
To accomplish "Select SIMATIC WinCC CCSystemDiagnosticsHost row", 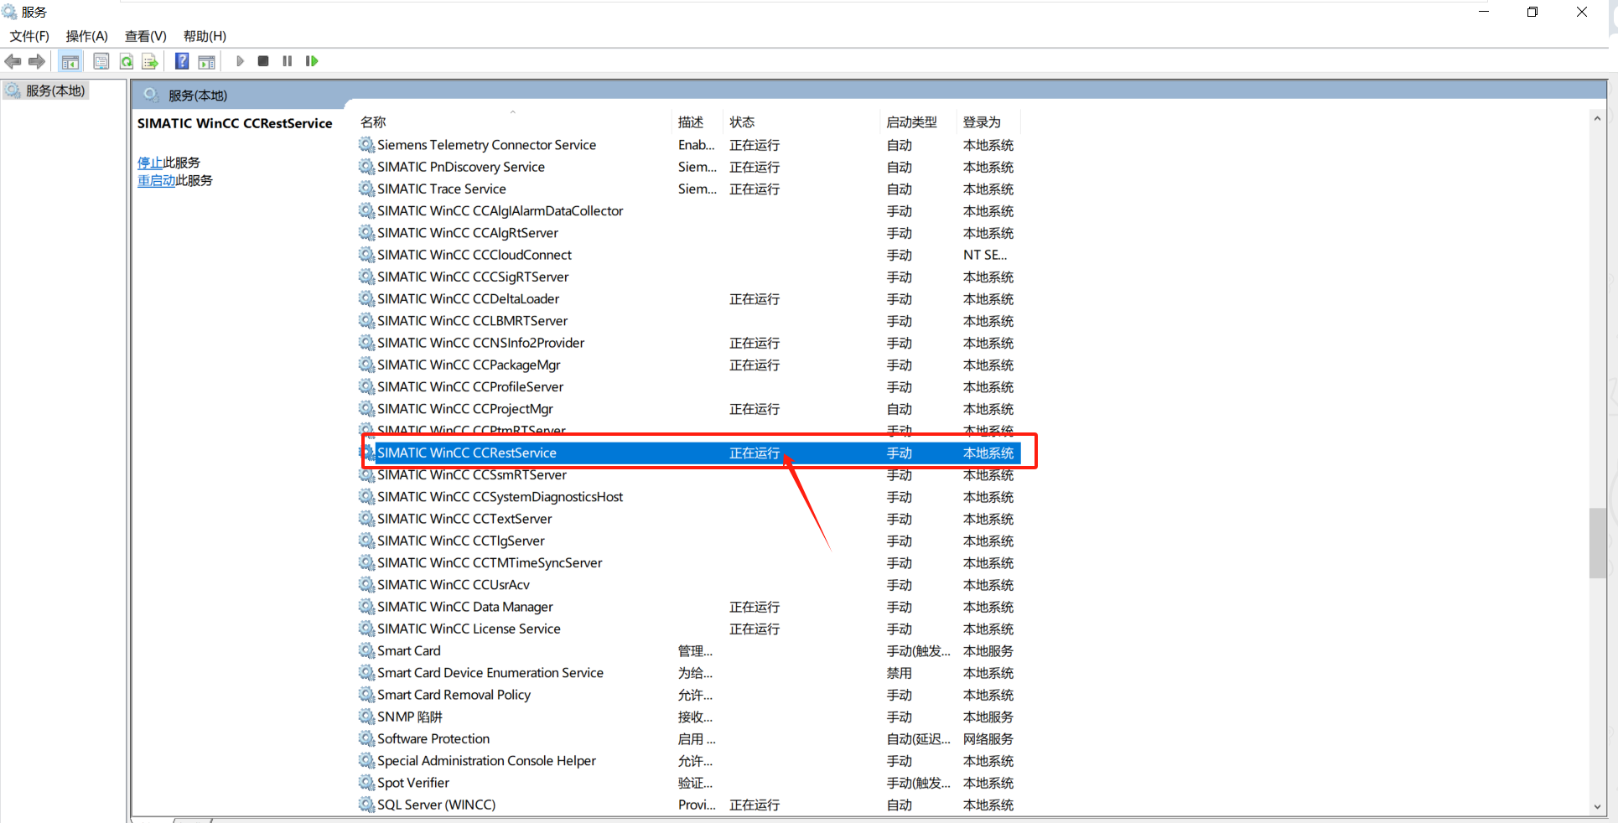I will click(688, 497).
